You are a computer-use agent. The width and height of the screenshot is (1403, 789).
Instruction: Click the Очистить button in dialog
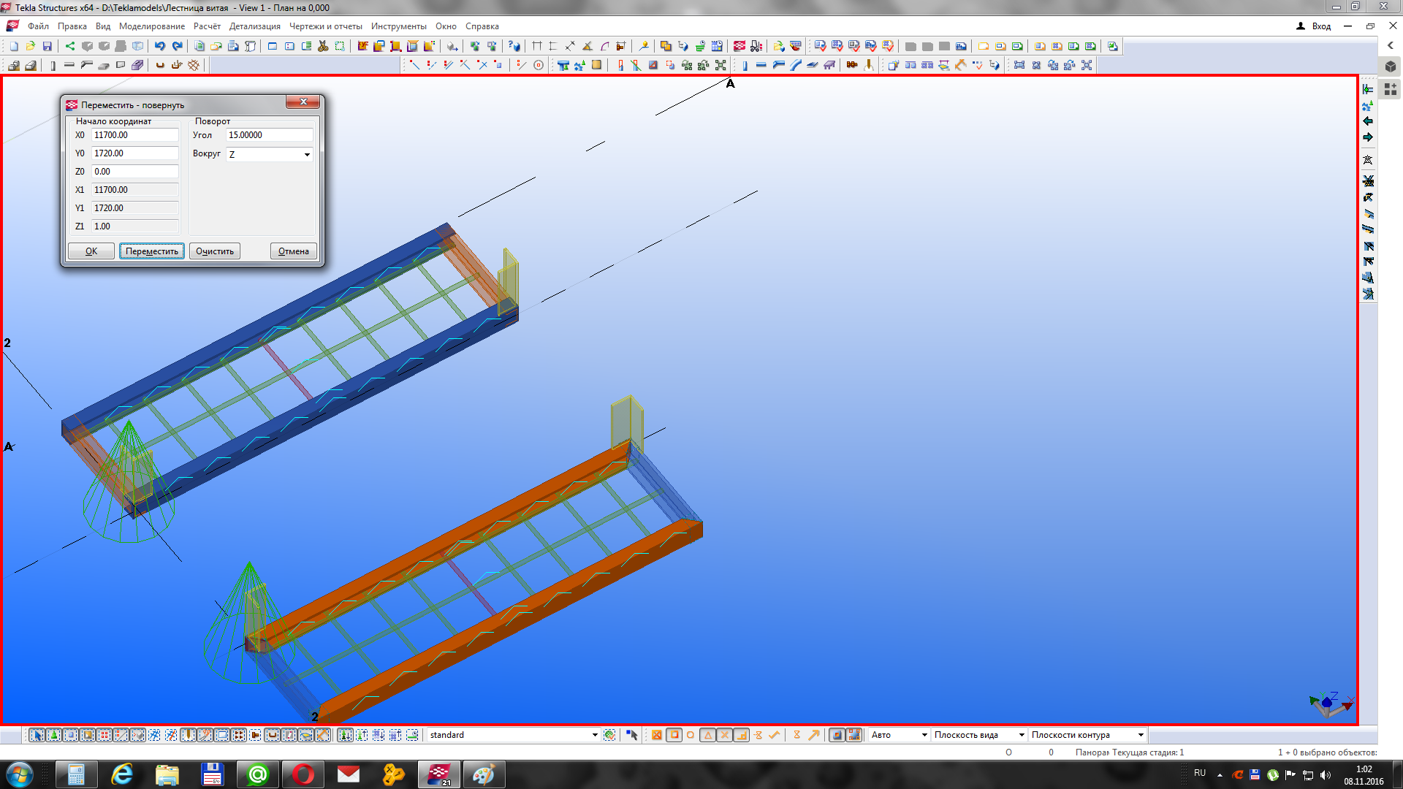tap(215, 251)
